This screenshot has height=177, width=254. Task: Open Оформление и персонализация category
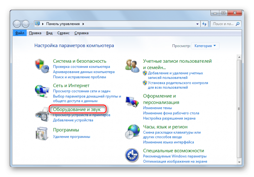[x=161, y=99]
